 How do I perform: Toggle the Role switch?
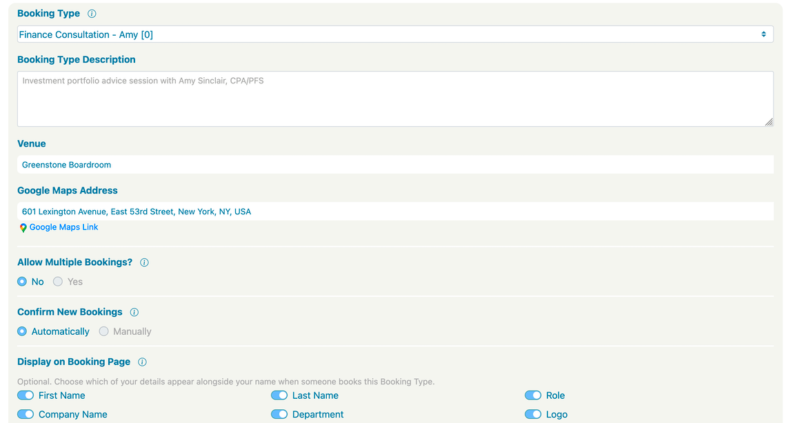coord(533,395)
